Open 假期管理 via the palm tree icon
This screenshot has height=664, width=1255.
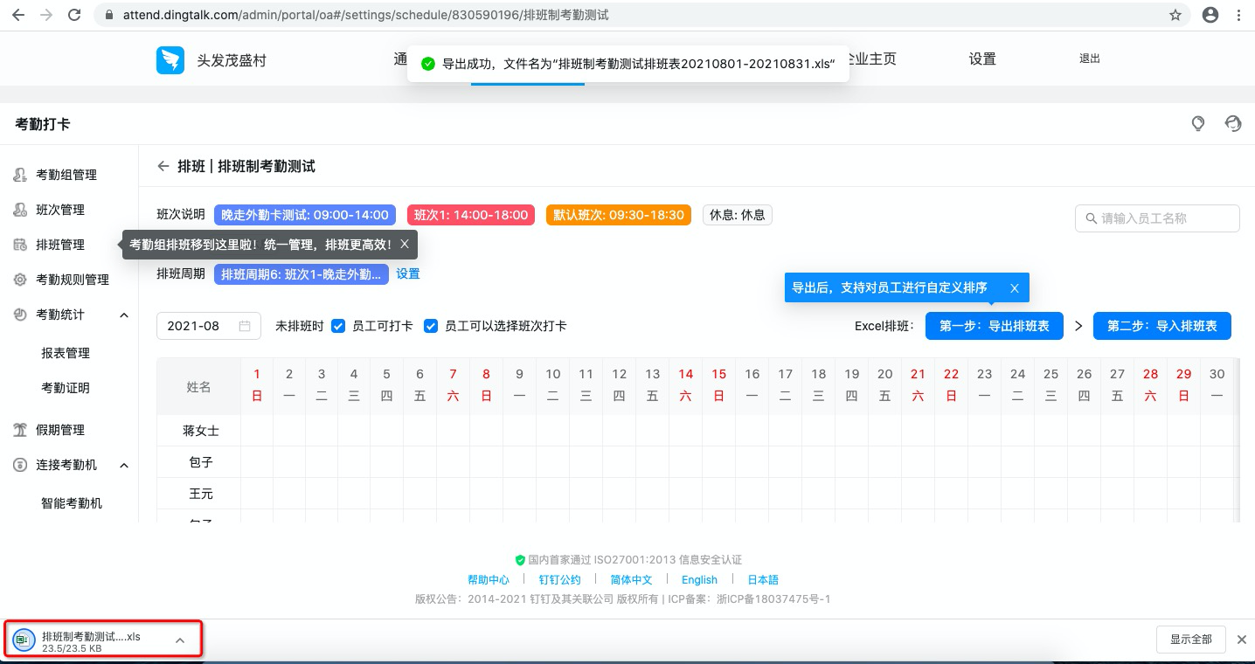(x=19, y=429)
